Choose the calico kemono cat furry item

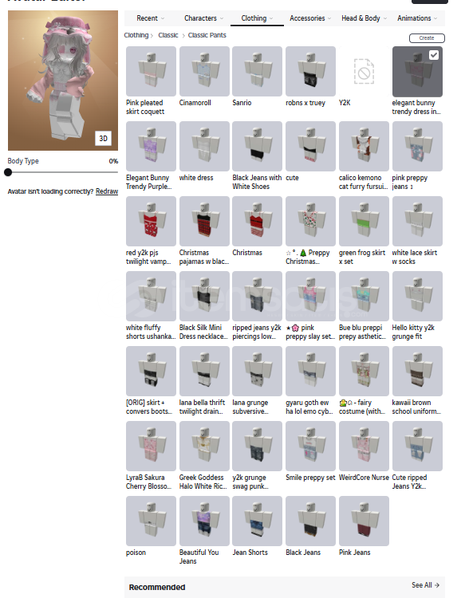click(364, 147)
